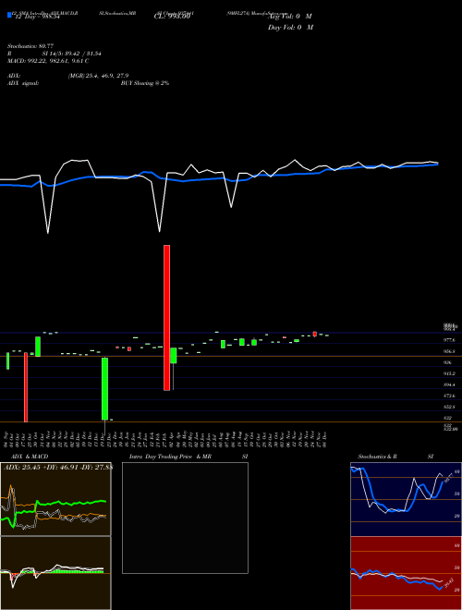Viewport: 462px width, 610px height.
Task: Click the 852.8 price axis label
Action: click(449, 407)
